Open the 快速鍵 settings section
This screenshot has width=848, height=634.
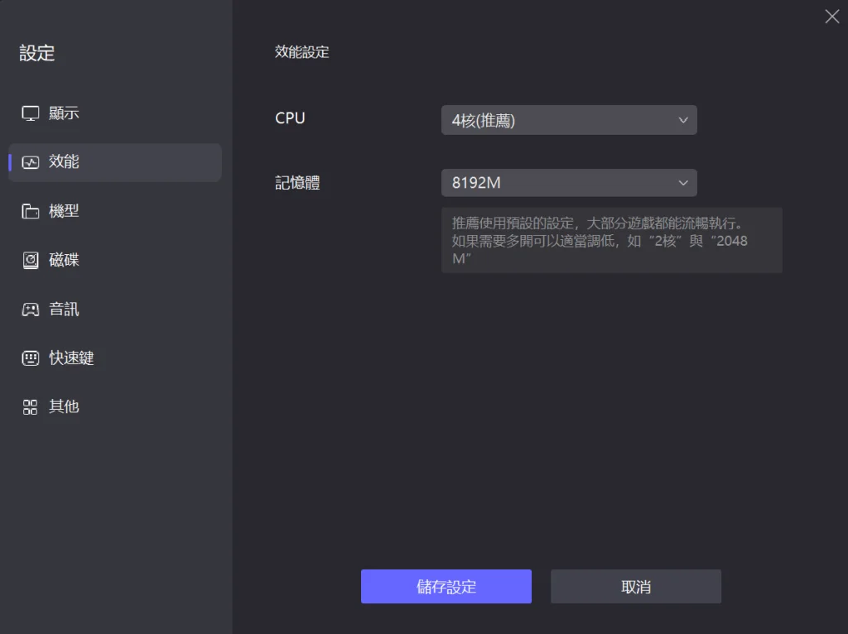coord(115,358)
